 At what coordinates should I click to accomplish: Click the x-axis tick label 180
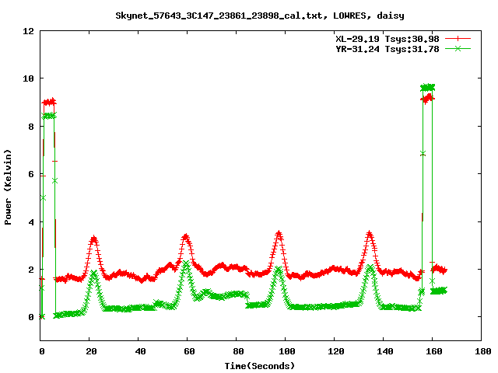pyautogui.click(x=482, y=351)
